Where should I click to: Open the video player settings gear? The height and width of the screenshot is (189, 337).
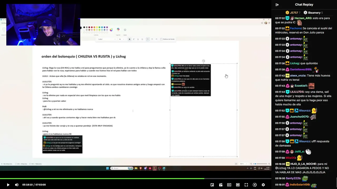click(x=263, y=185)
